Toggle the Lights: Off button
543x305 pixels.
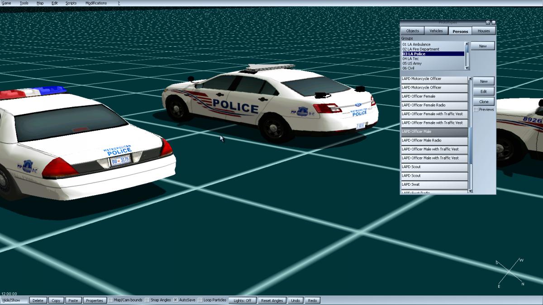(243, 300)
